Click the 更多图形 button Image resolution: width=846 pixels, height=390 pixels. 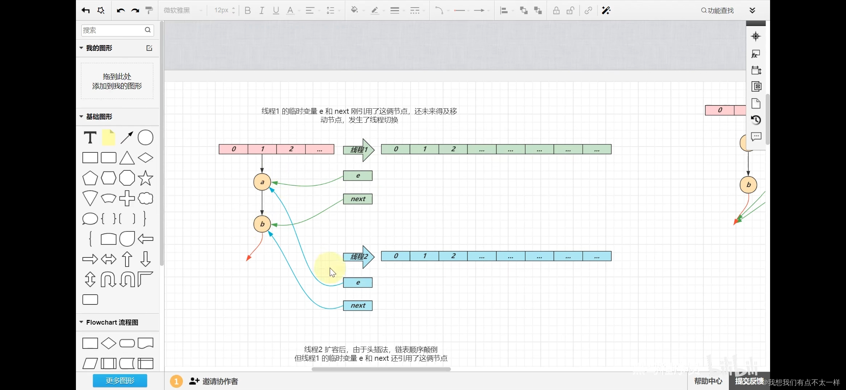pyautogui.click(x=120, y=381)
